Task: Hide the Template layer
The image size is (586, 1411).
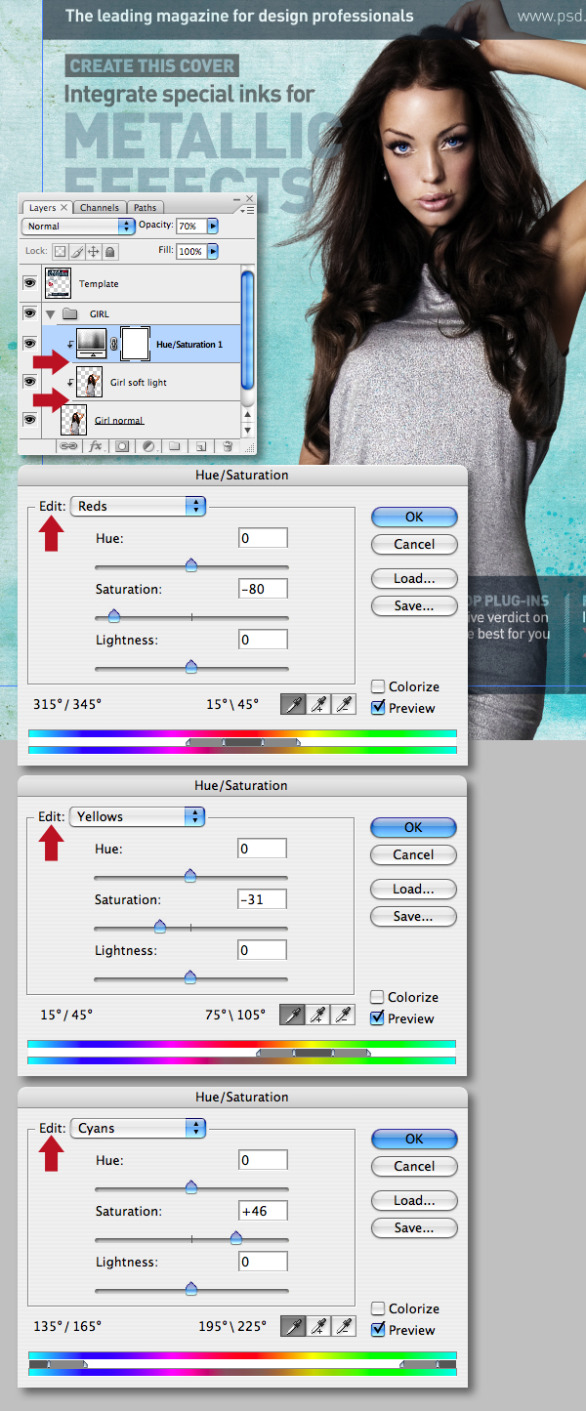Action: [29, 283]
